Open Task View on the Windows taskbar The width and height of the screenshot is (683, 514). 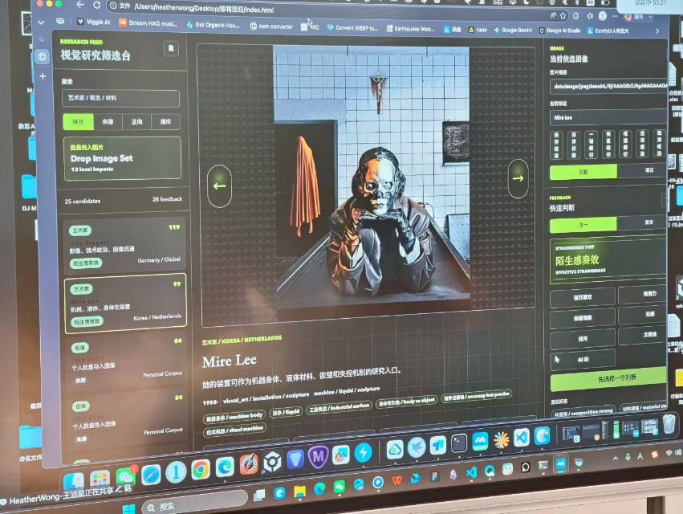click(x=259, y=495)
